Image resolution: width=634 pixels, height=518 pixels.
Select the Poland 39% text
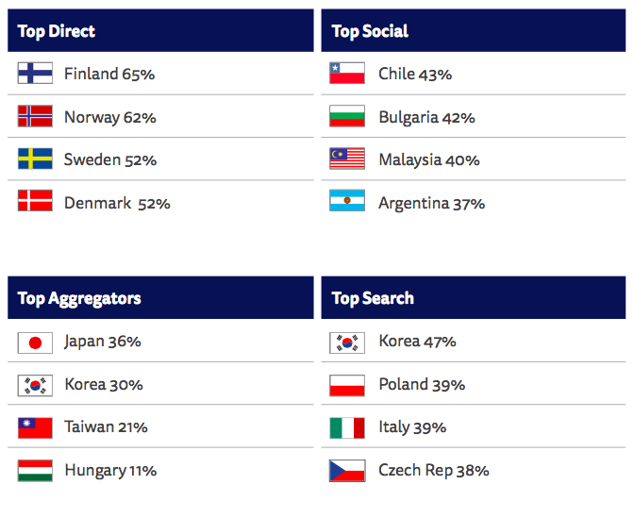coord(422,384)
